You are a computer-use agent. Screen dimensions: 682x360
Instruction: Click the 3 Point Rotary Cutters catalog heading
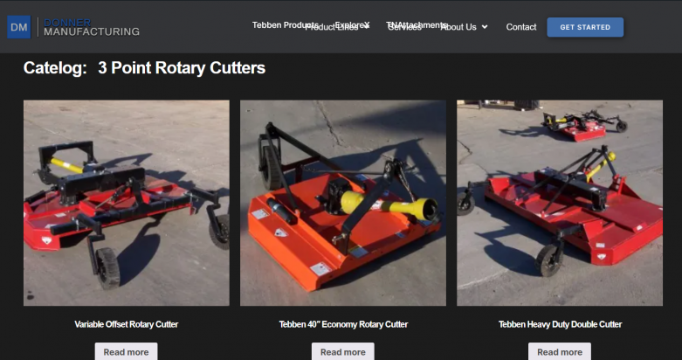tap(182, 68)
